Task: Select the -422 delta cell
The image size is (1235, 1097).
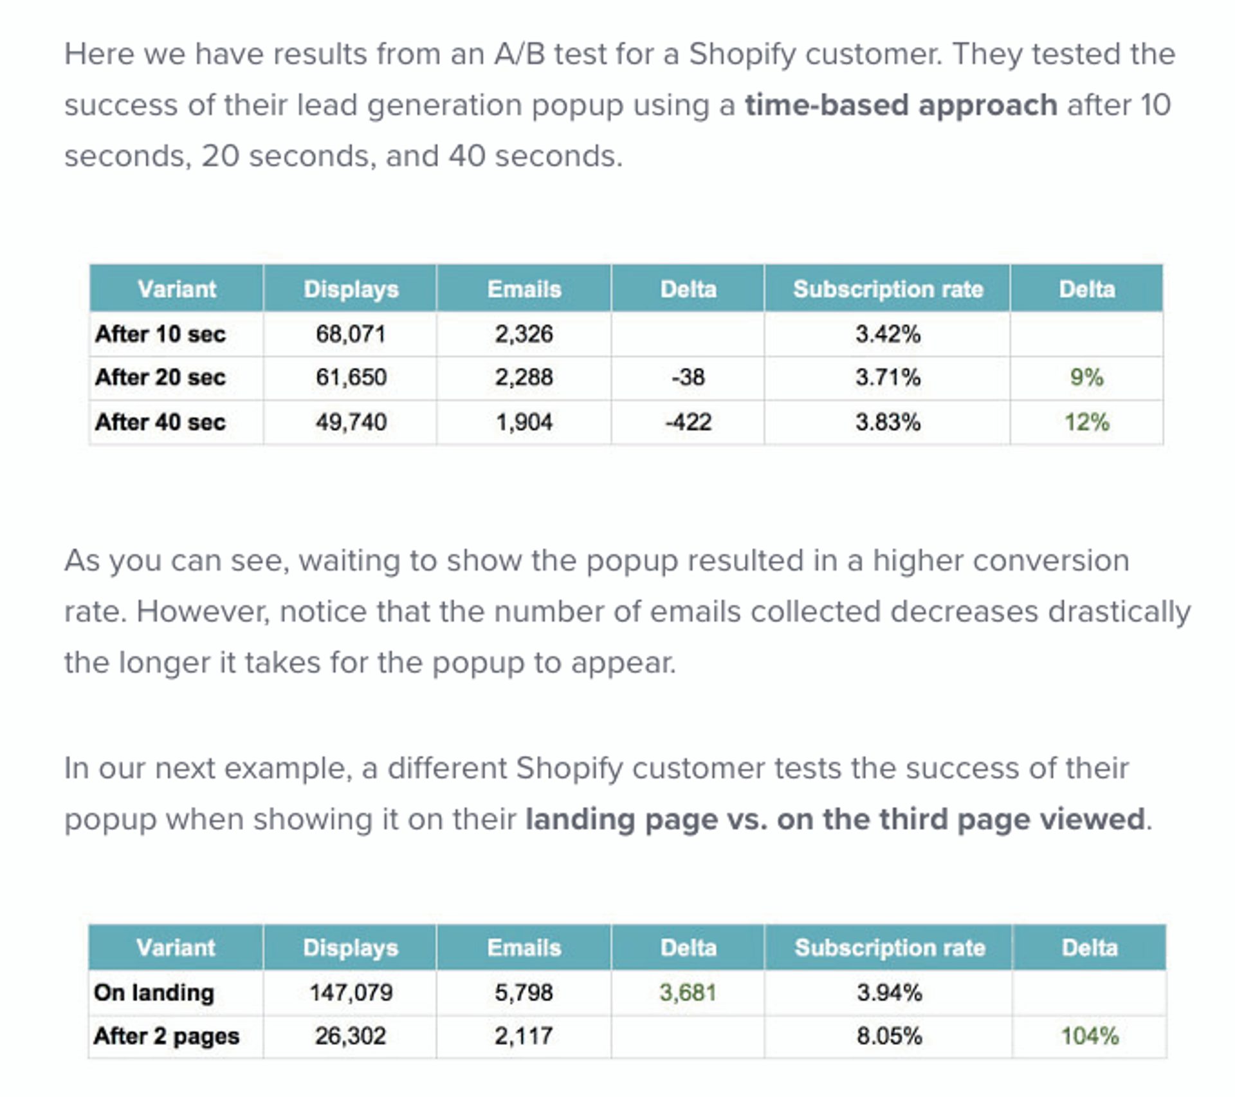Action: pyautogui.click(x=688, y=422)
